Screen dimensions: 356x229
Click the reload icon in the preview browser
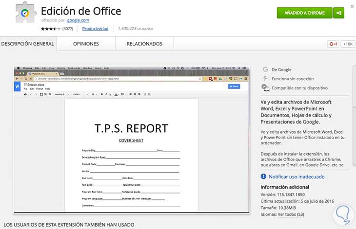click(x=26, y=78)
